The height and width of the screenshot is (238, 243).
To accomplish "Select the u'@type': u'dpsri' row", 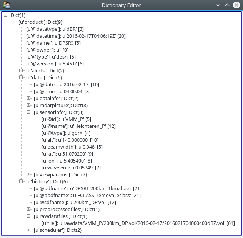I will click(x=51, y=57).
